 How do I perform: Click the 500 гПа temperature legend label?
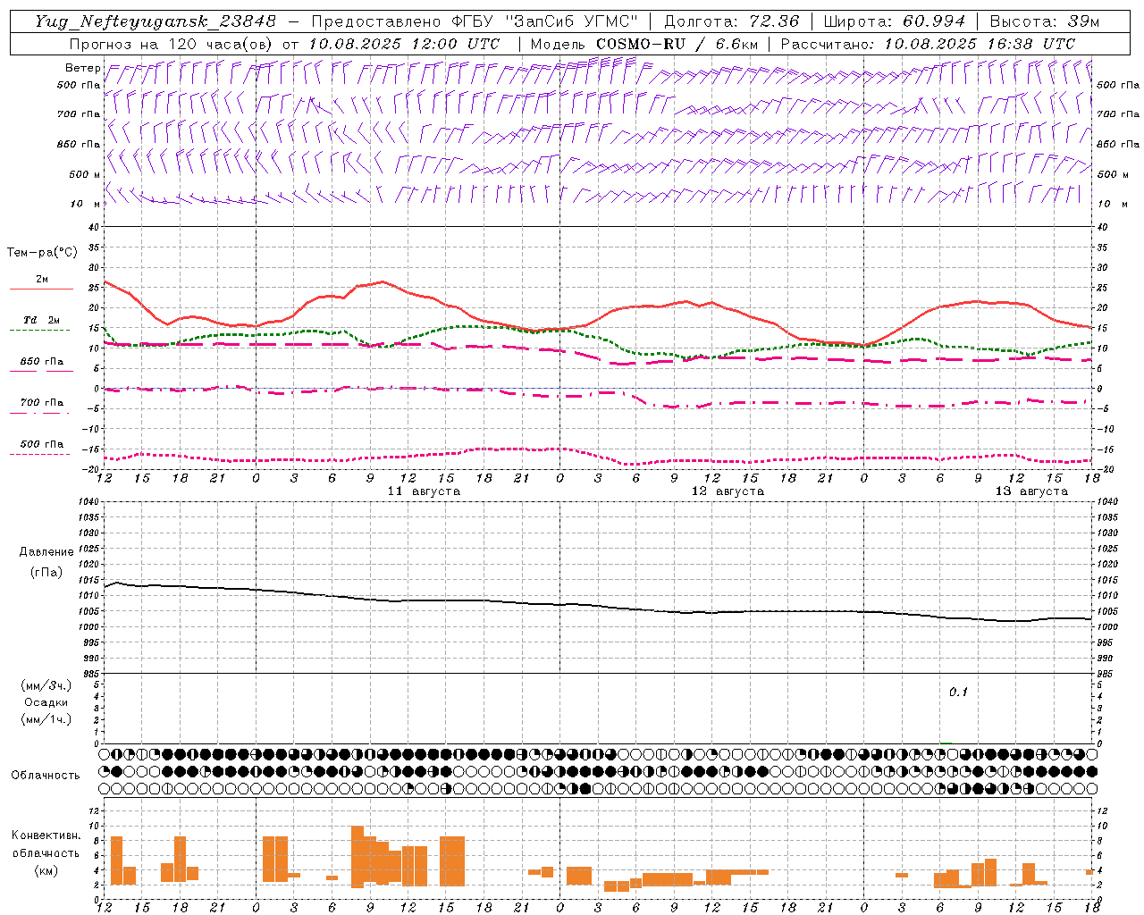(x=42, y=444)
